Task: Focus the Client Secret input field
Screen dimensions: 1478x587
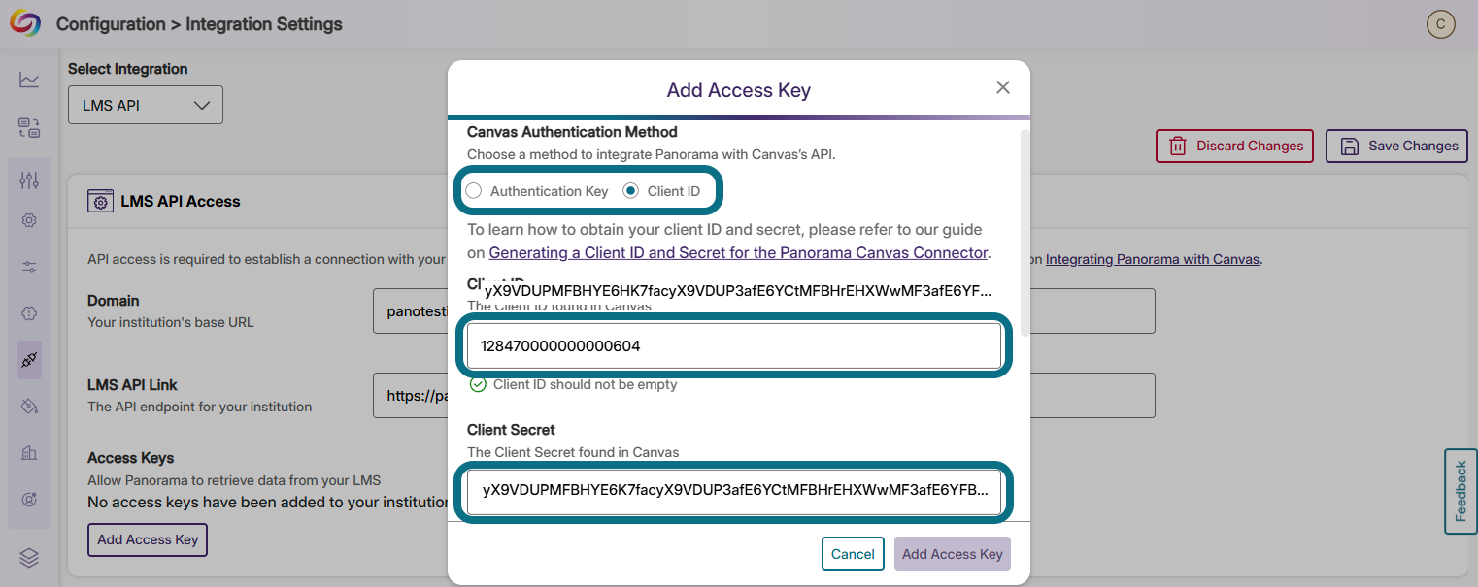Action: click(x=734, y=492)
